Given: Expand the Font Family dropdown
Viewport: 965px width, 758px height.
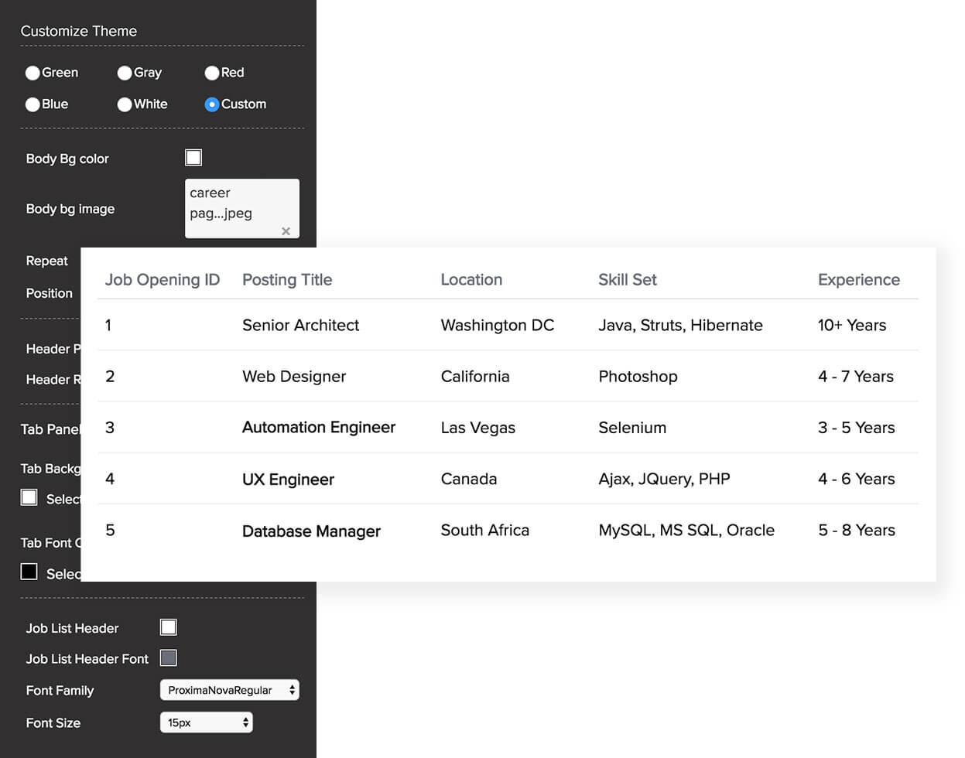Looking at the screenshot, I should 229,690.
